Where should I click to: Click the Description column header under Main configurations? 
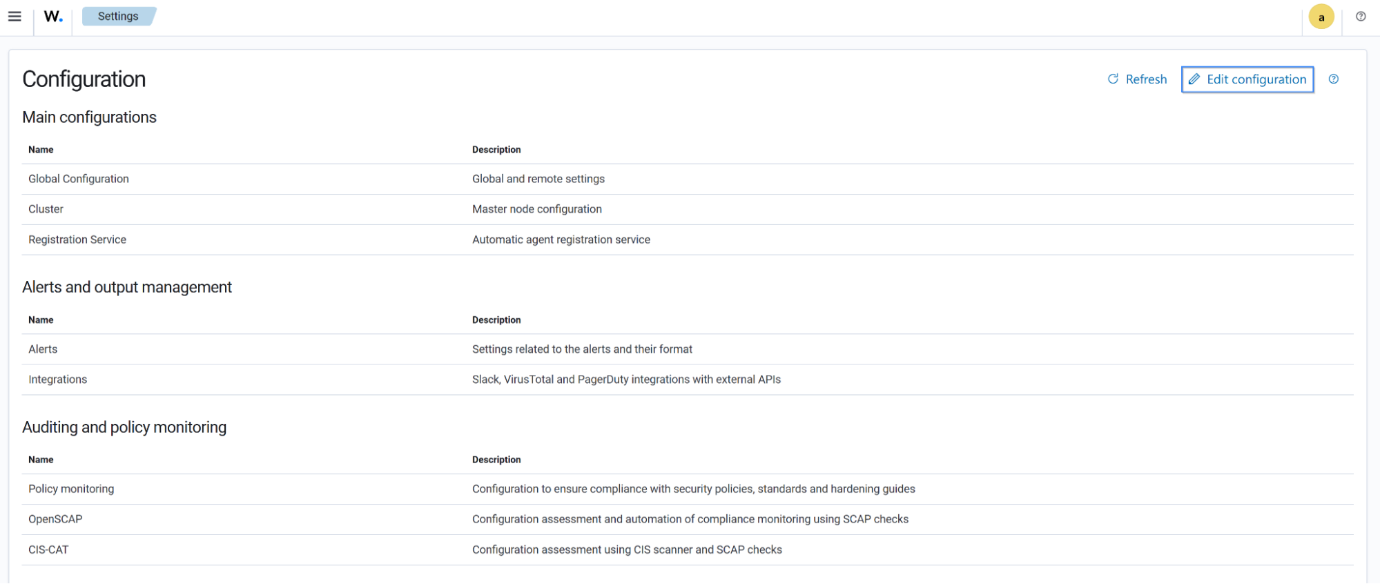[496, 149]
